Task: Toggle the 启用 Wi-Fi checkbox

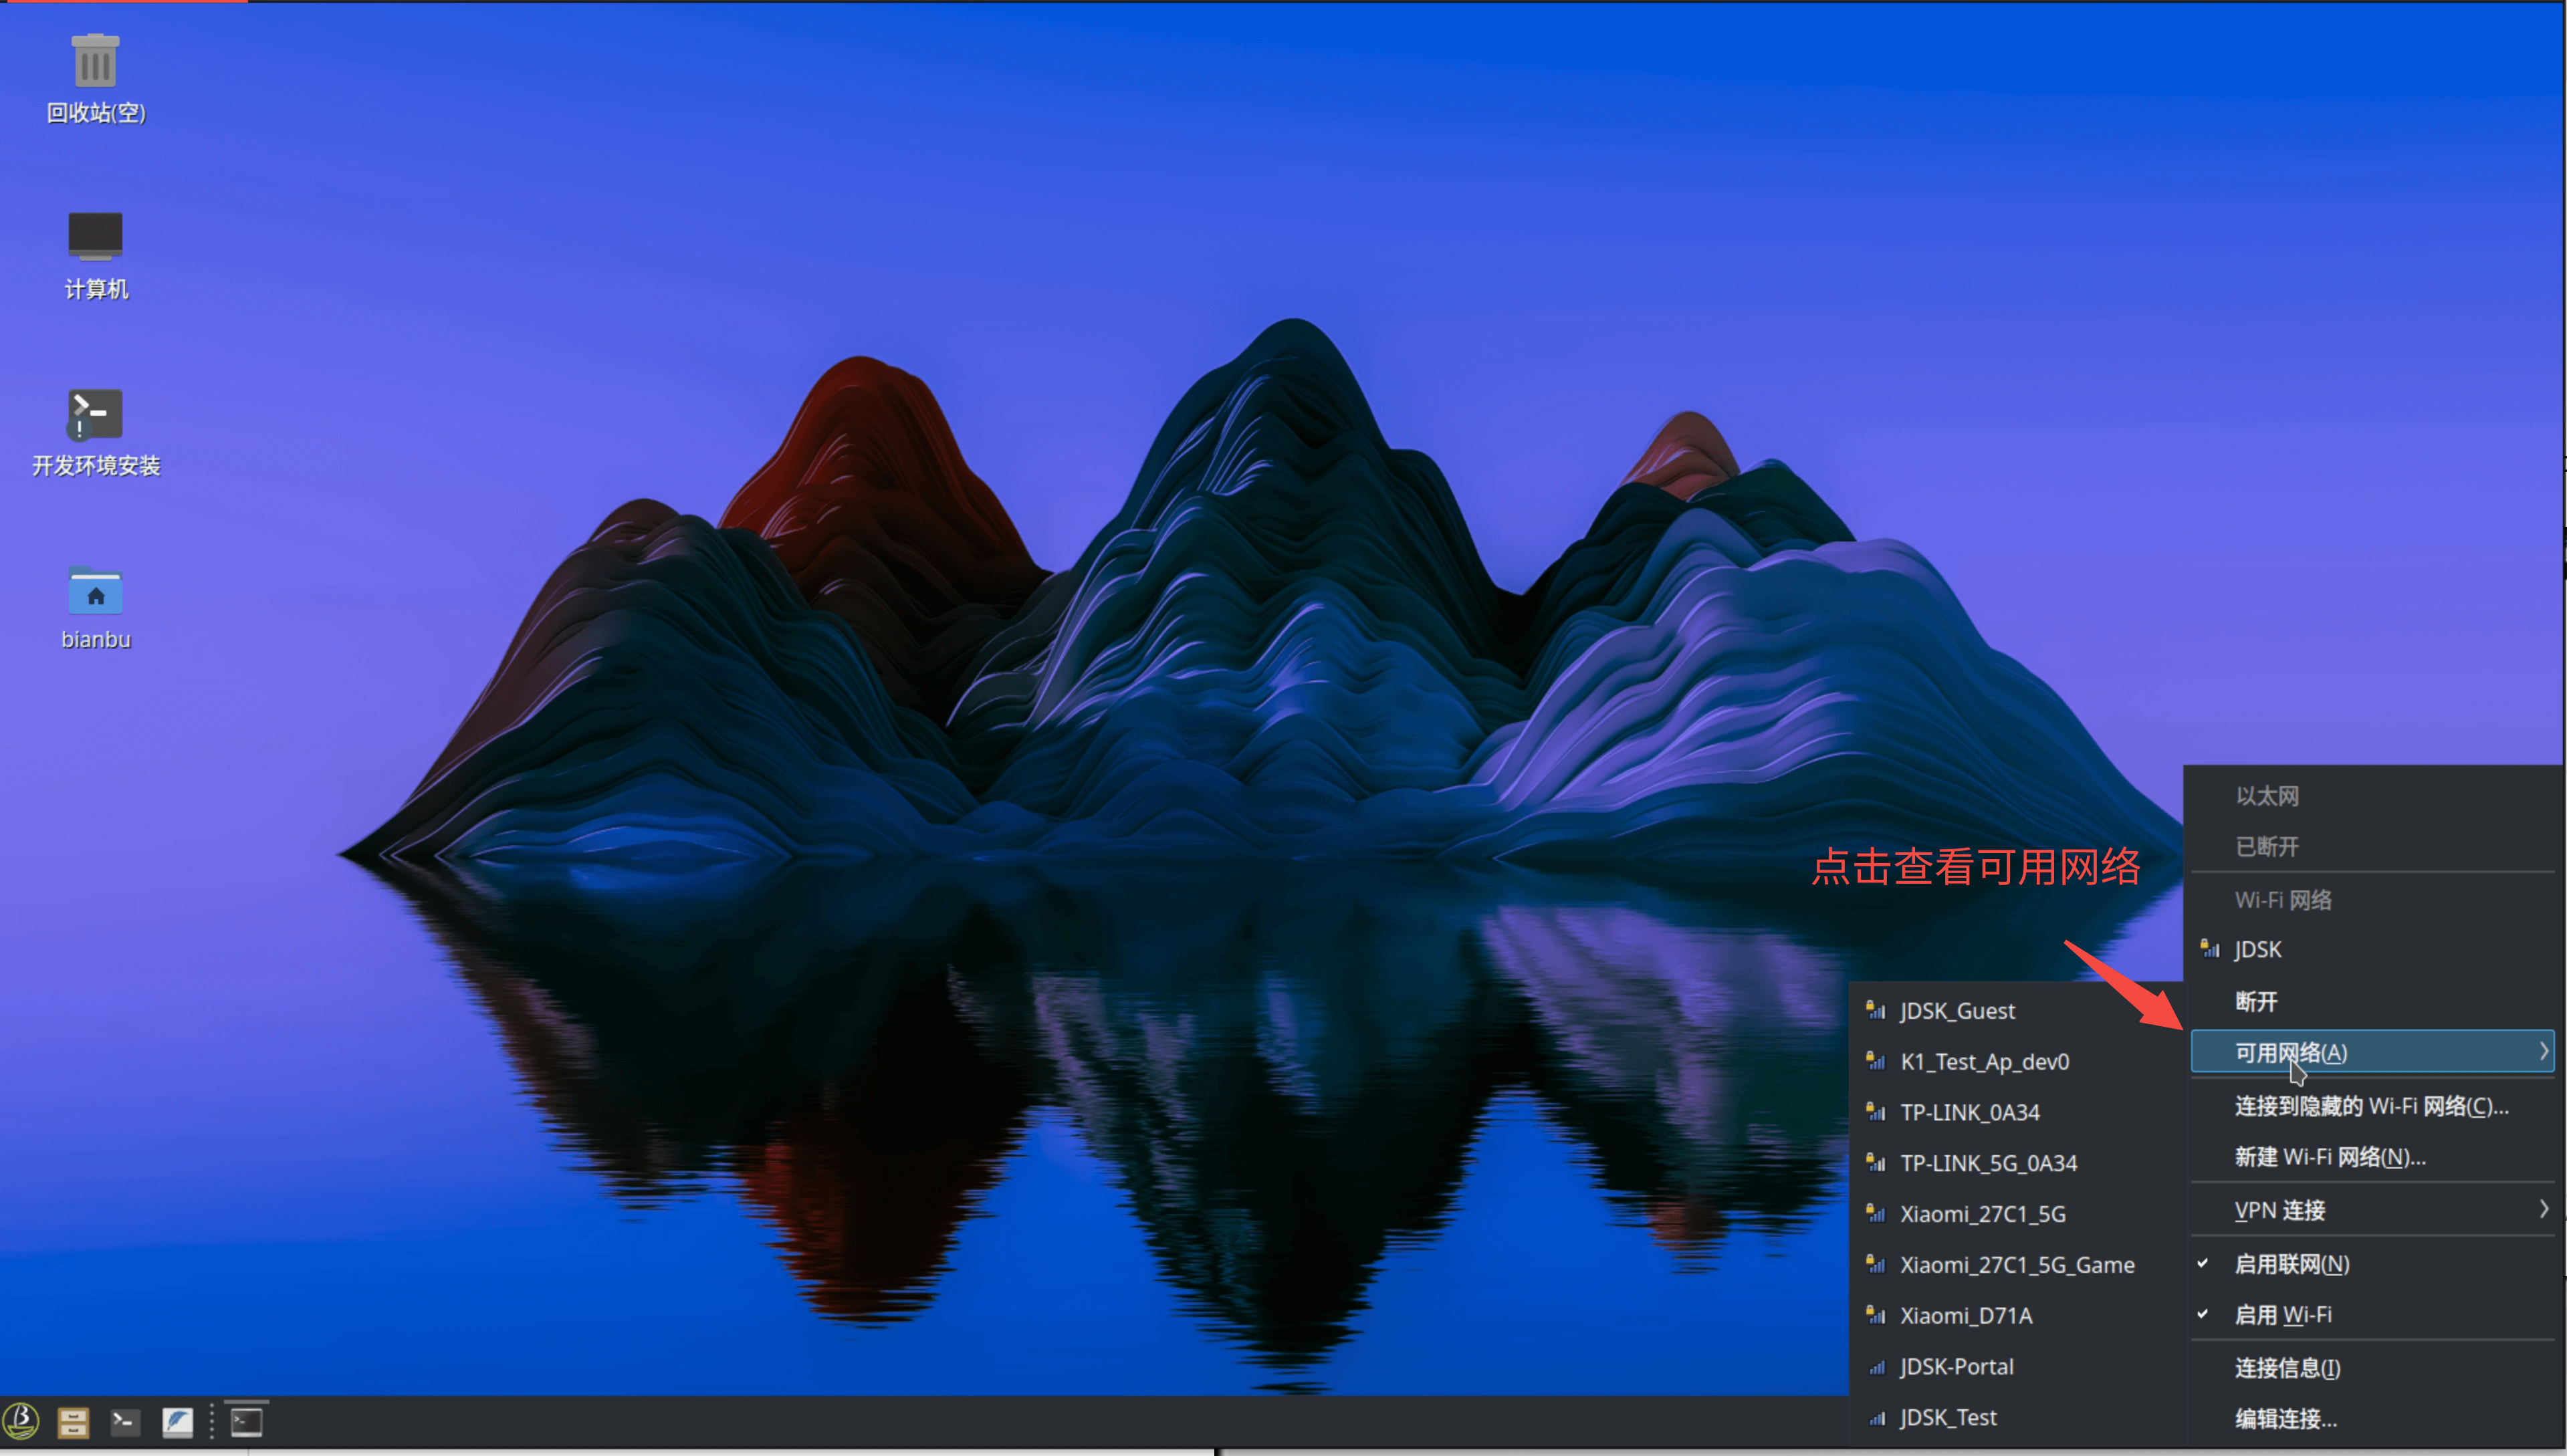Action: pos(2282,1315)
